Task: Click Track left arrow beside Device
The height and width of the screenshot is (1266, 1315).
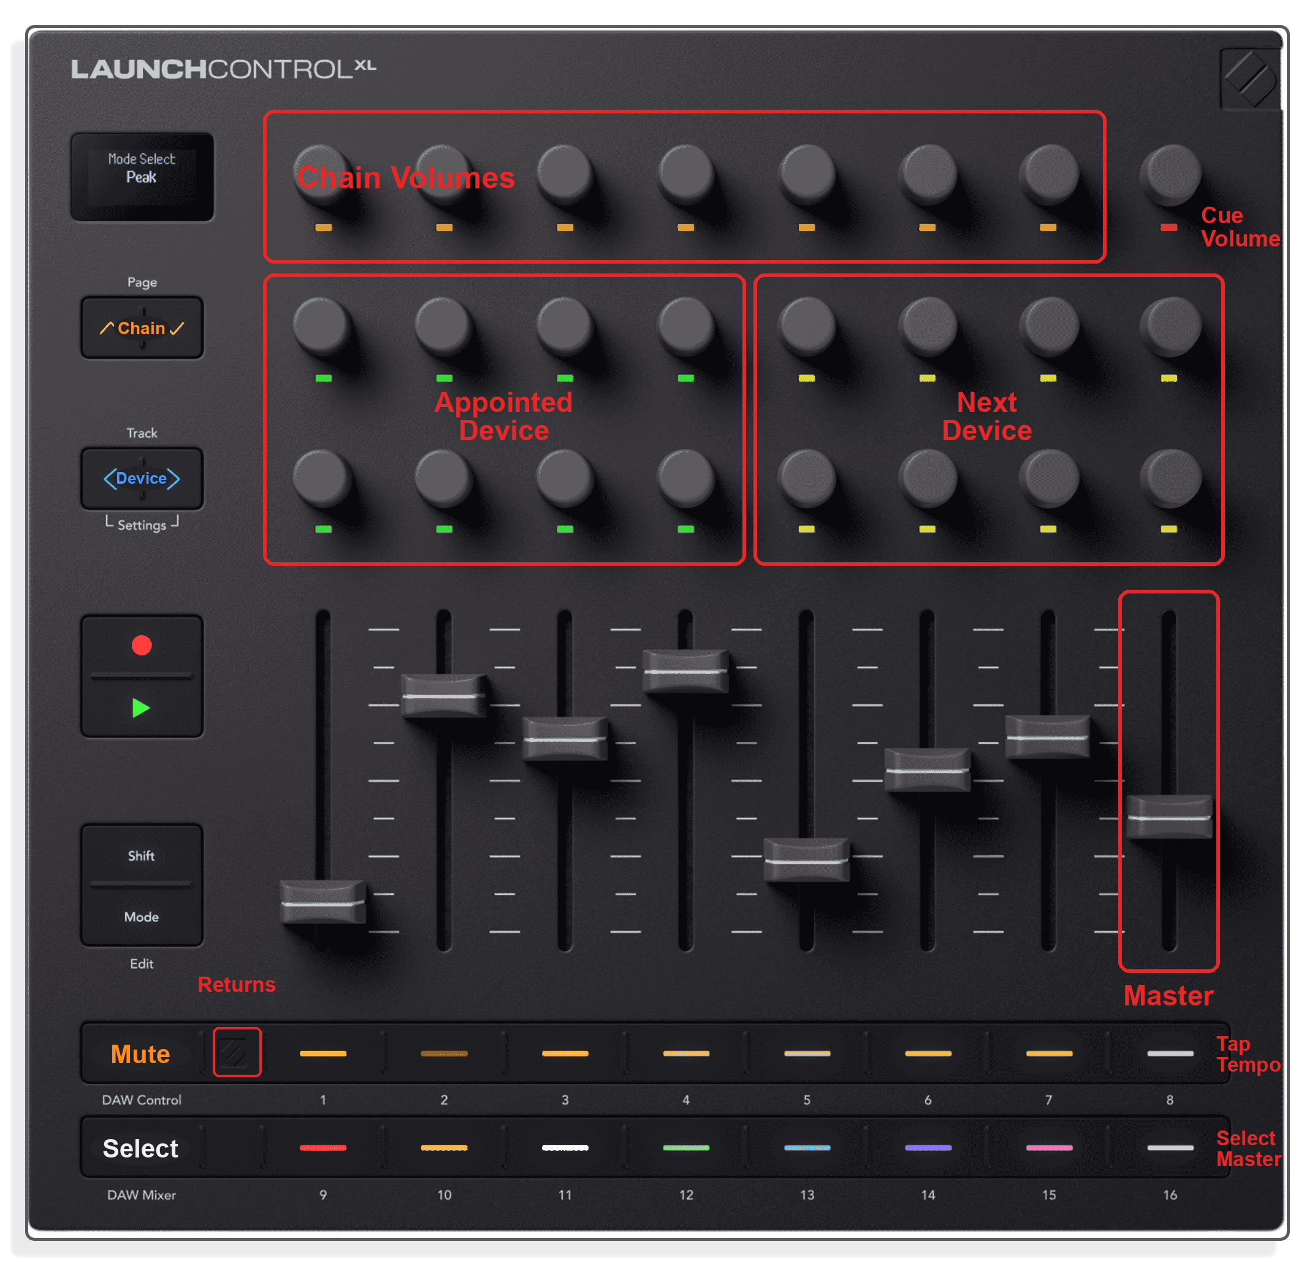Action: coord(109,478)
